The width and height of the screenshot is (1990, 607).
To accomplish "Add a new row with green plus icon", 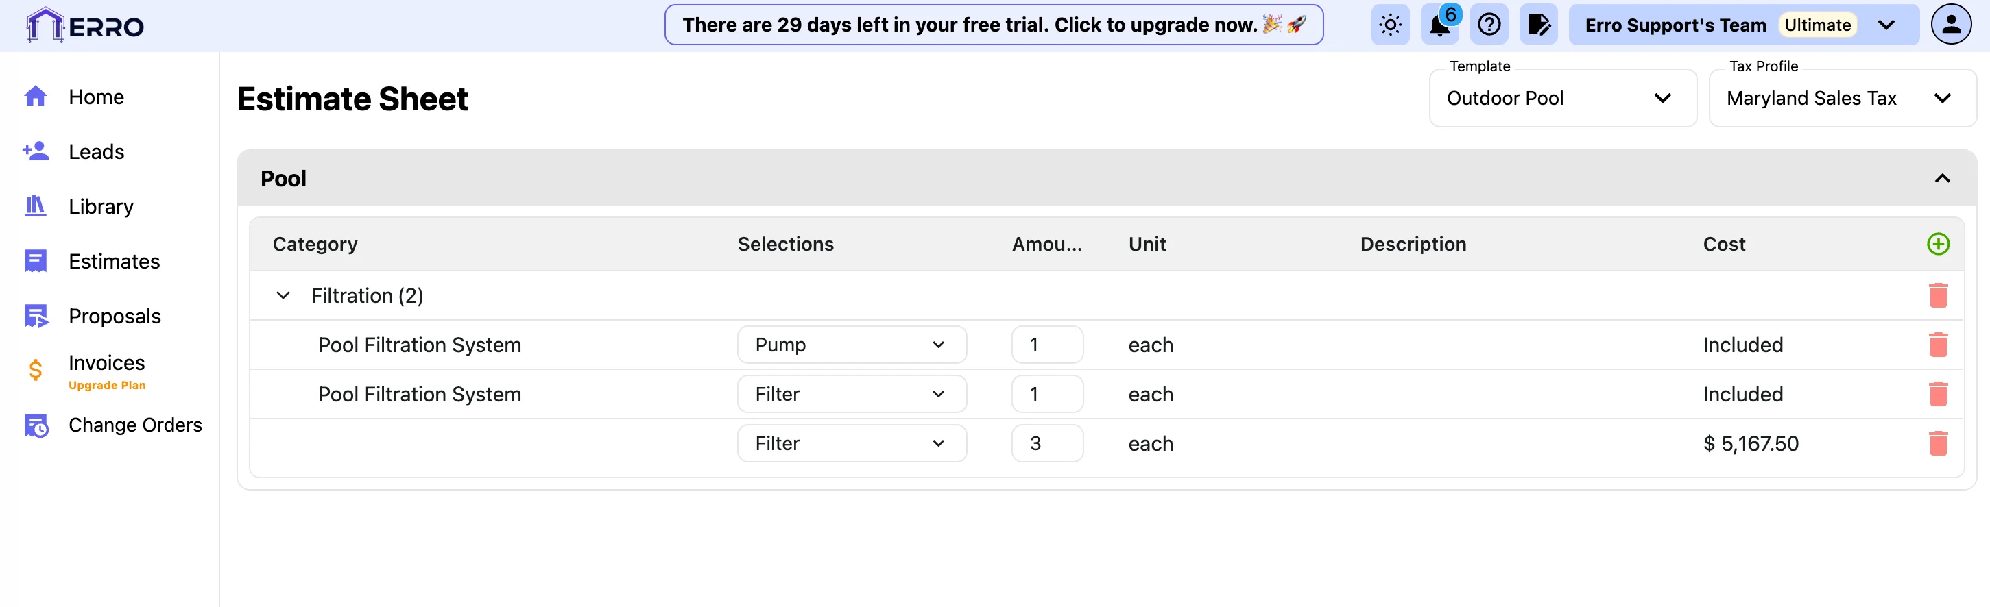I will point(1937,244).
